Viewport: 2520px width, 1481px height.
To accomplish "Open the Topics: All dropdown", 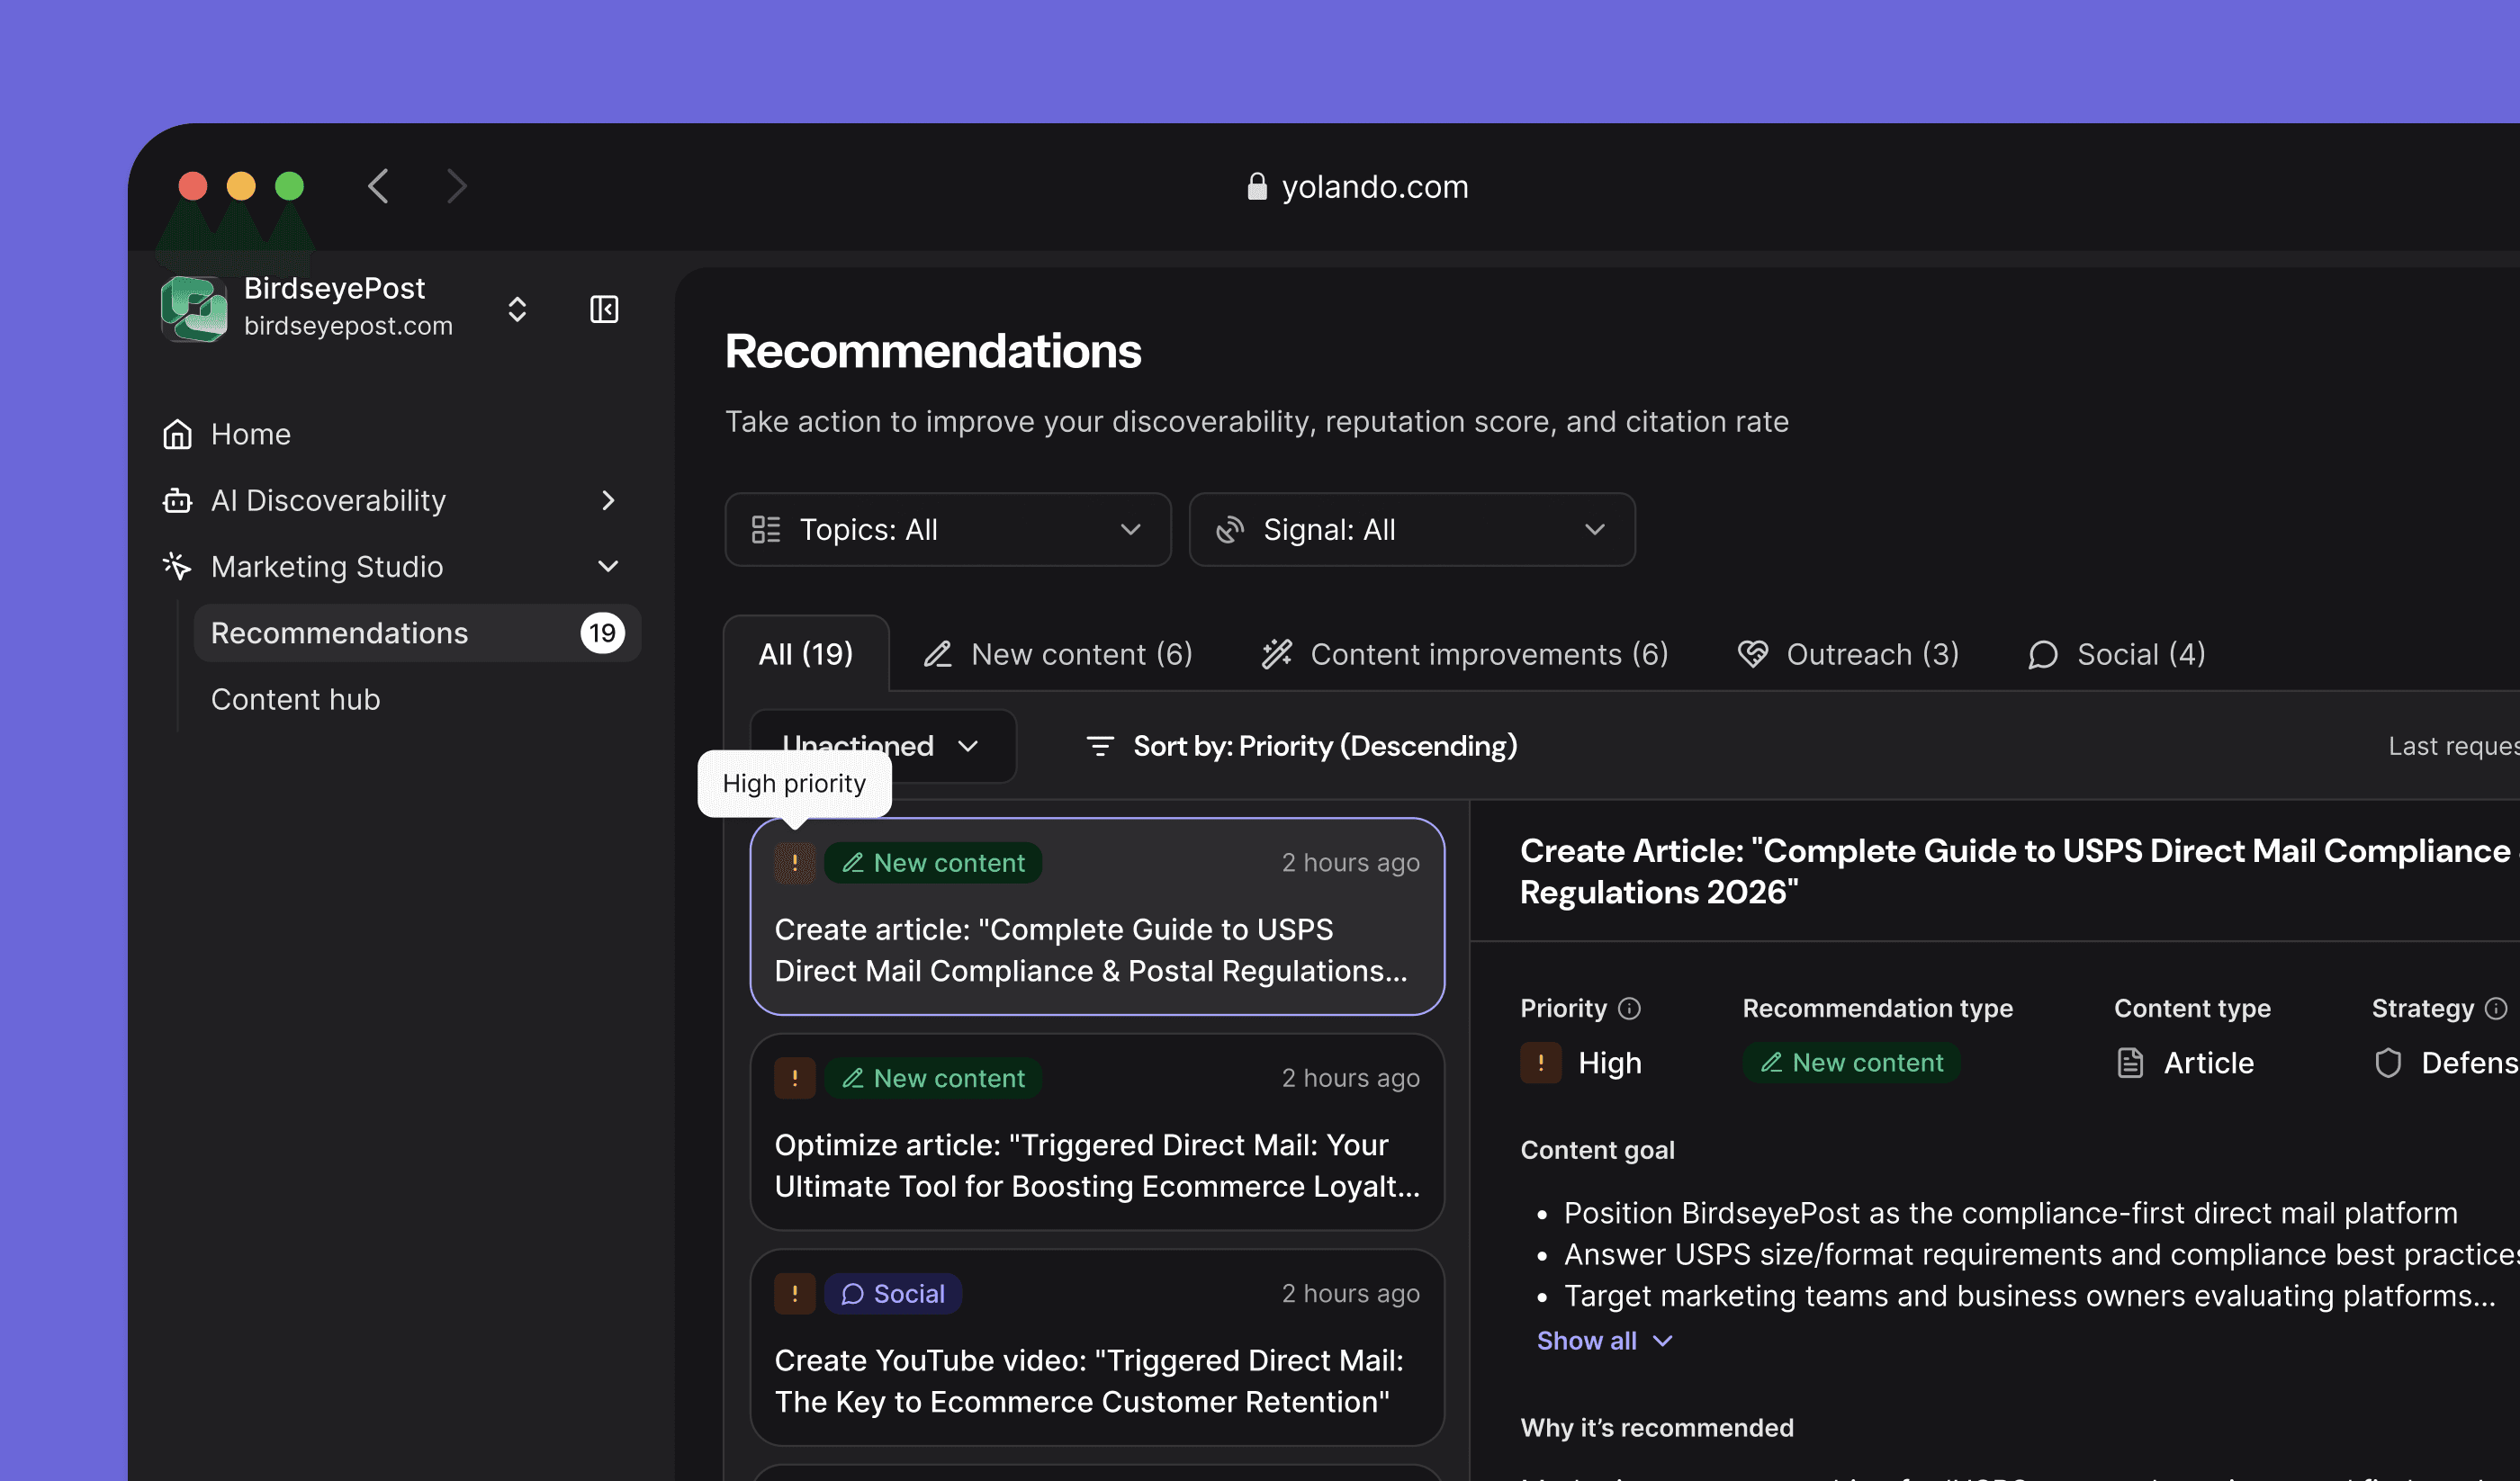I will (x=946, y=530).
